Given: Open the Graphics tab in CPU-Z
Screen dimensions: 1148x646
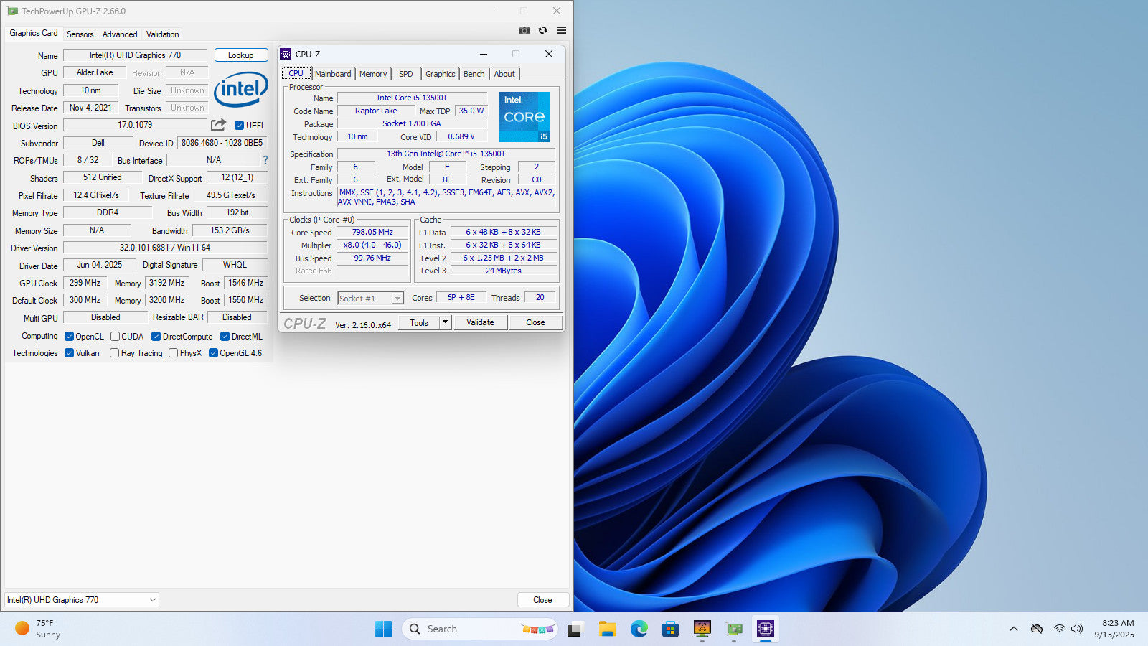Looking at the screenshot, I should [440, 74].
